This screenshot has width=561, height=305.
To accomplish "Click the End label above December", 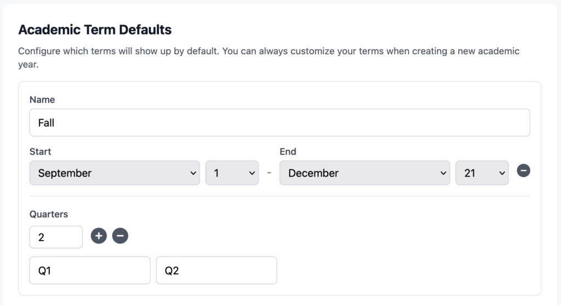I will tap(288, 151).
